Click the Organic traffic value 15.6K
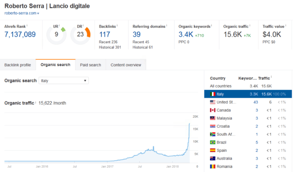This screenshot has width=293, height=172. click(233, 34)
